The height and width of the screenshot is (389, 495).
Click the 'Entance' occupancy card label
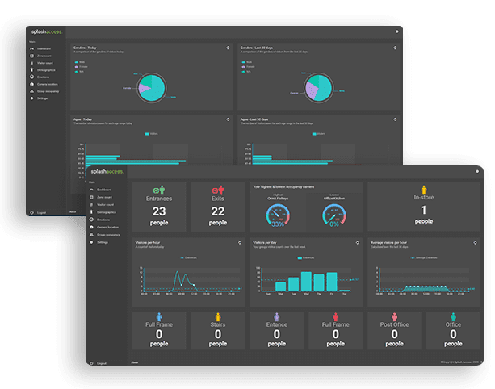point(277,324)
